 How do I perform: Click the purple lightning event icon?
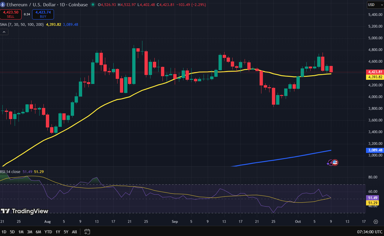pos(330,163)
